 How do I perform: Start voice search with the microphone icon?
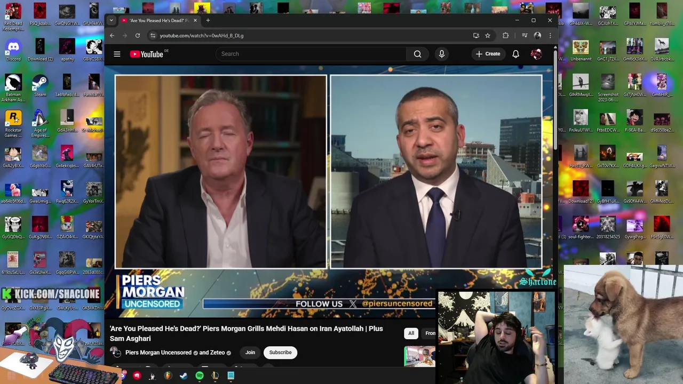click(x=441, y=54)
